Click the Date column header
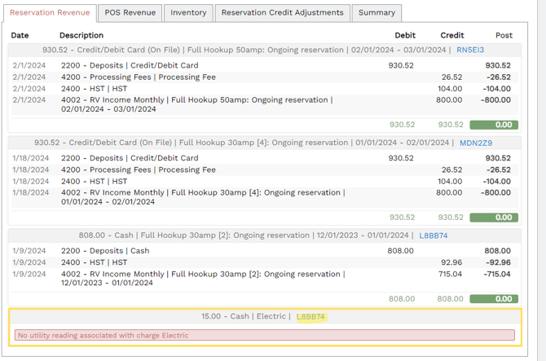 [20, 36]
